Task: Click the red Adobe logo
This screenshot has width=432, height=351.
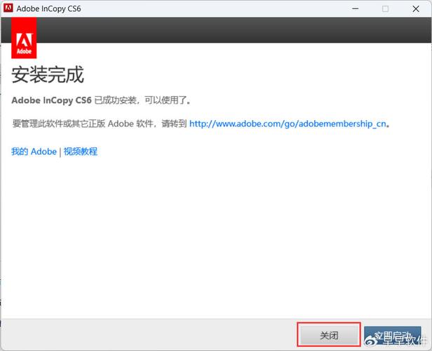Action: [24, 38]
